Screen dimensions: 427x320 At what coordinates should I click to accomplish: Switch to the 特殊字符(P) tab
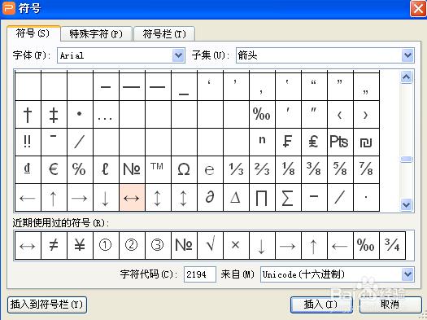(97, 34)
